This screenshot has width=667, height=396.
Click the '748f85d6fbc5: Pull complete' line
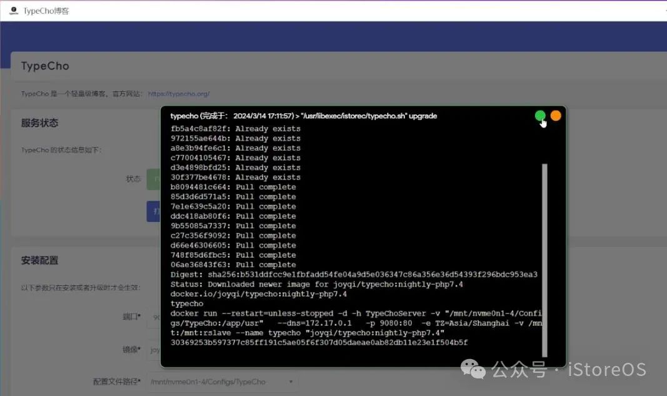[x=233, y=255]
